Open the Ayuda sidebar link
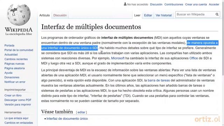 (8, 73)
